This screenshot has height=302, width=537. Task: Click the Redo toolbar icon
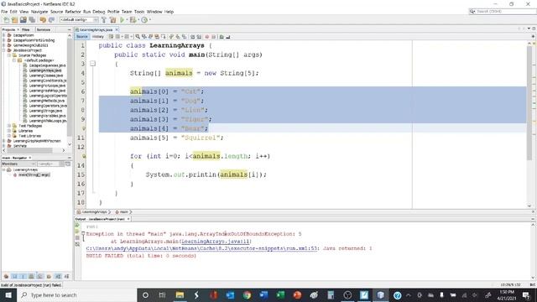click(51, 20)
